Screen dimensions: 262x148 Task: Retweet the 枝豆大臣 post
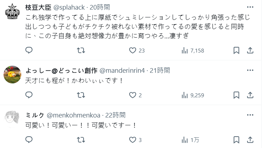(81, 50)
